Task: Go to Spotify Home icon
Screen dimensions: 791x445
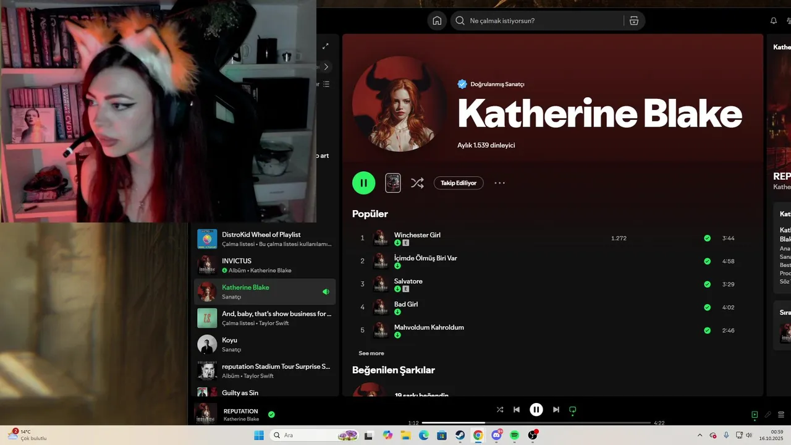Action: [437, 20]
